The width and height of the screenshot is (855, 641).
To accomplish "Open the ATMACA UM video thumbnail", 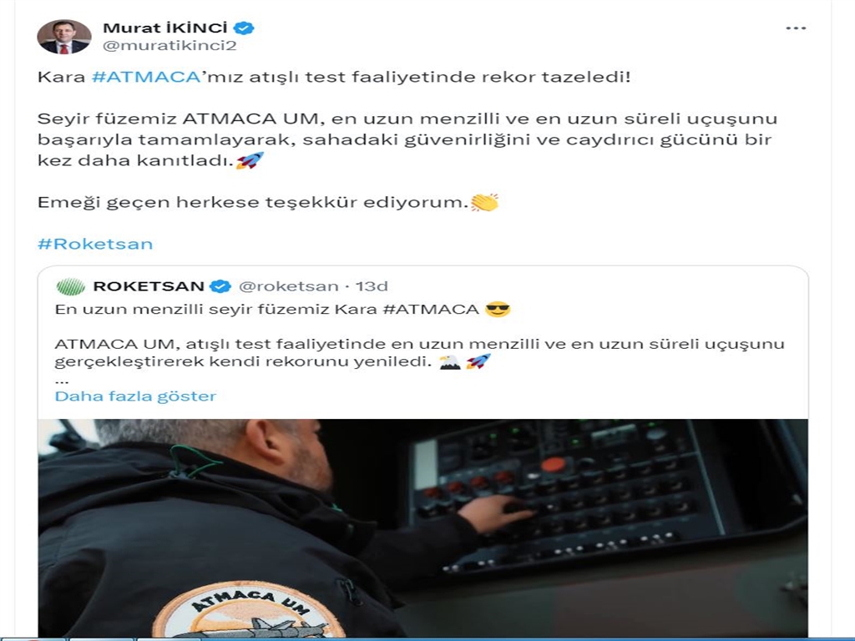I will point(422,527).
